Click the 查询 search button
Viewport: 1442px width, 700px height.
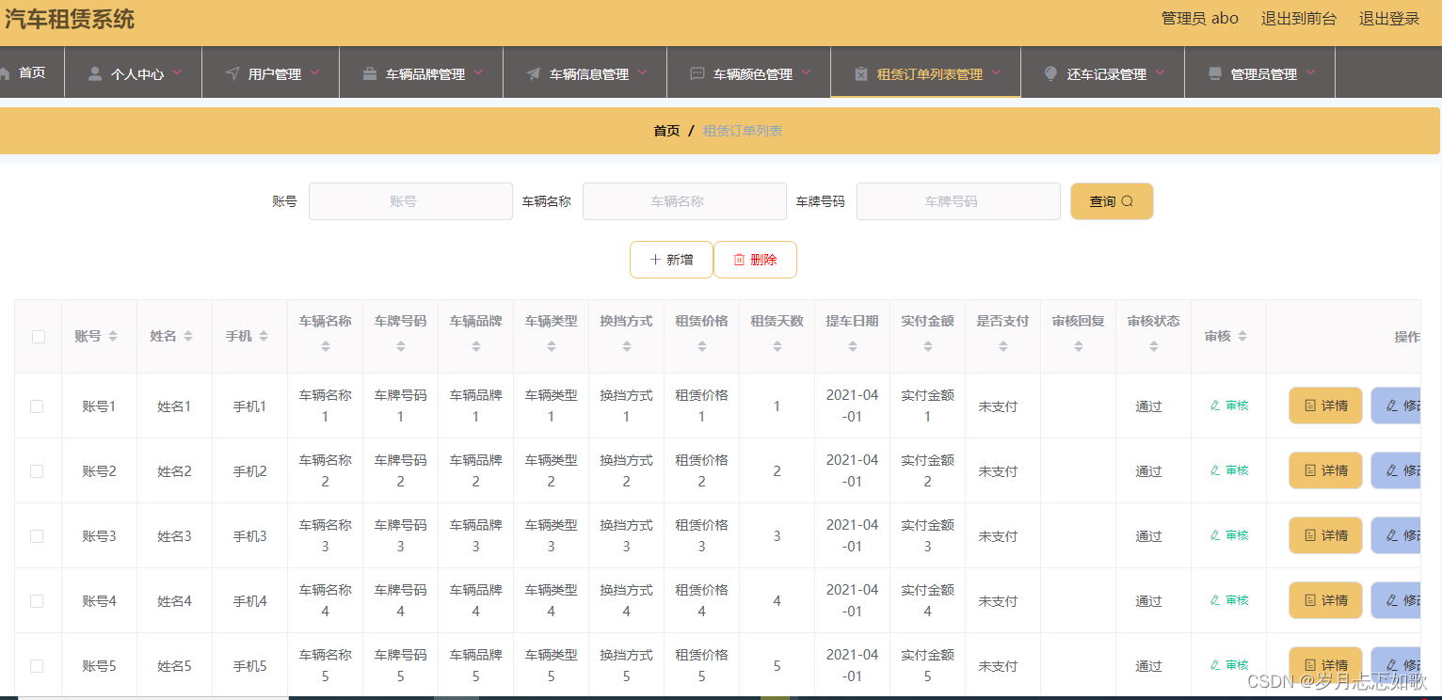click(1112, 201)
